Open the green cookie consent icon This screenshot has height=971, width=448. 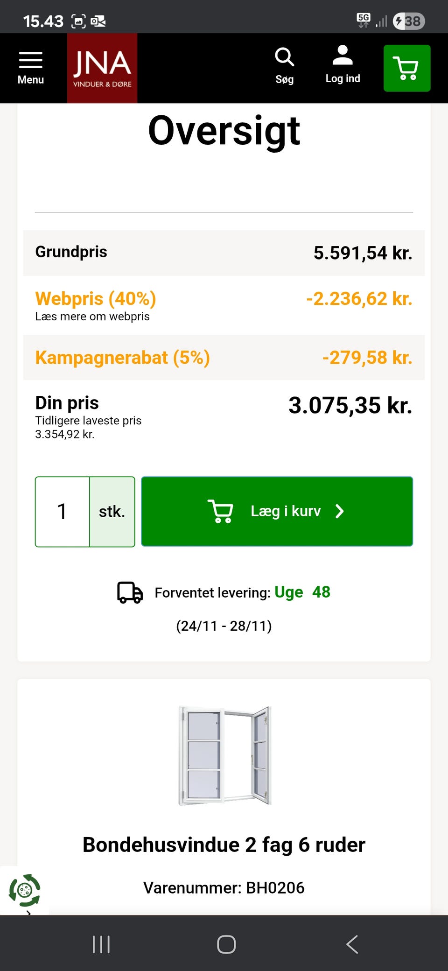click(25, 890)
